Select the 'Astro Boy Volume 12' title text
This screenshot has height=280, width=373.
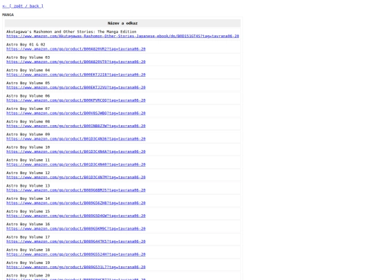[x=28, y=173]
